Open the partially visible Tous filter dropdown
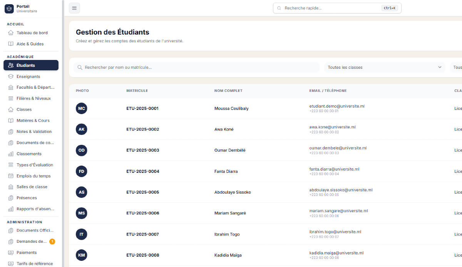462x267 pixels. [456, 67]
